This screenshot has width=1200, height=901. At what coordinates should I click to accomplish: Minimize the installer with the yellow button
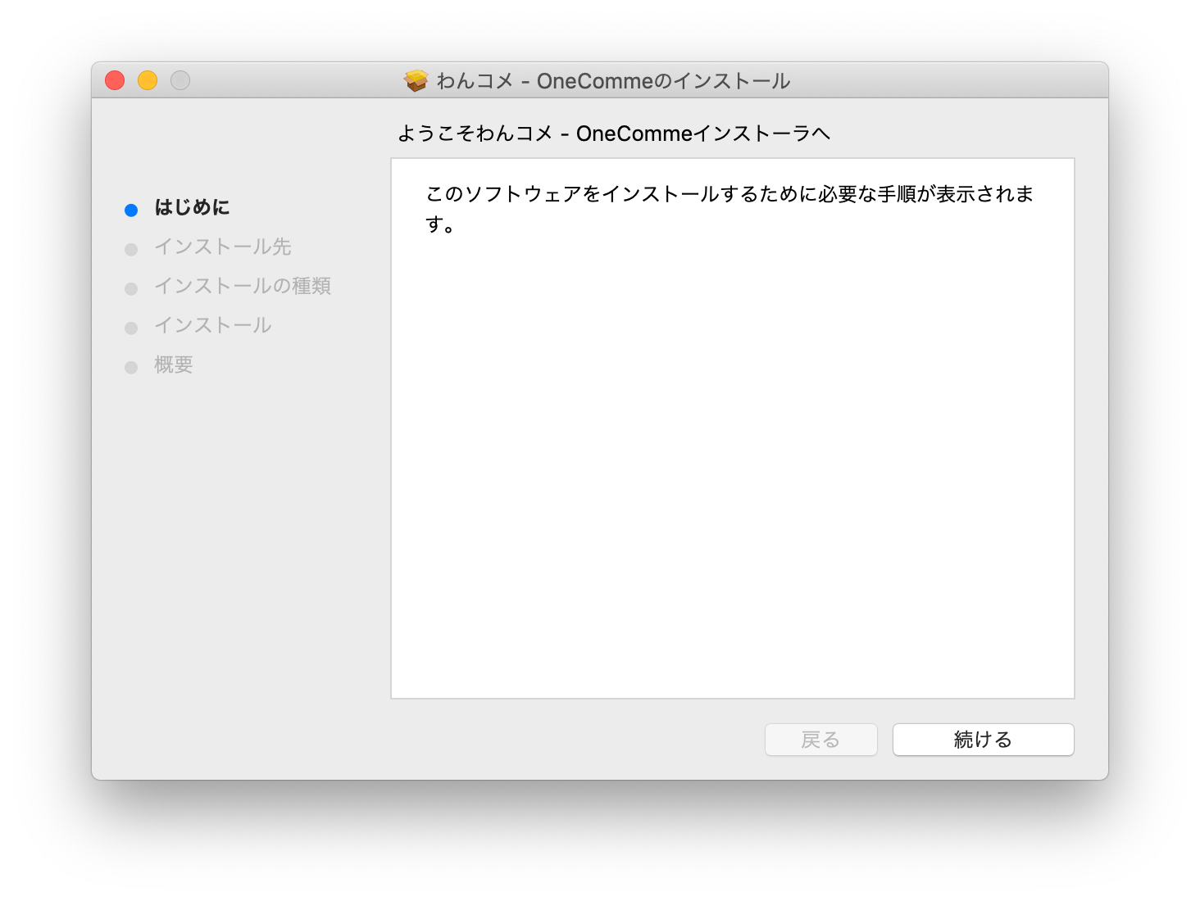[148, 80]
